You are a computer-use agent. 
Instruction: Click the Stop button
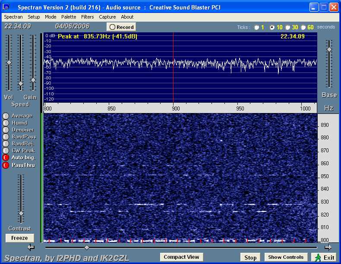pyautogui.click(x=250, y=258)
